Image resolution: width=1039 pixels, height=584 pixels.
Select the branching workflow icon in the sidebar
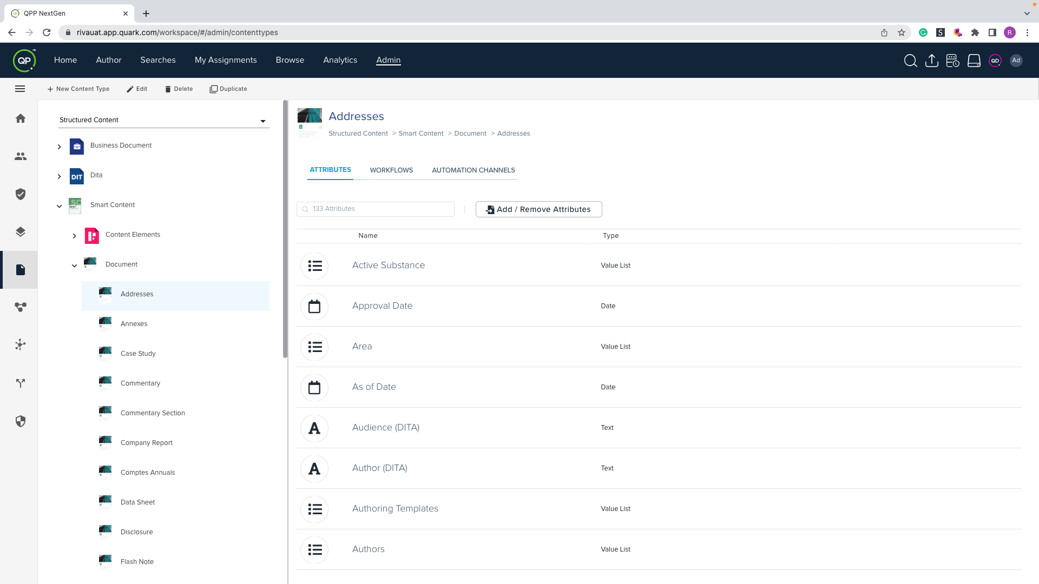pyautogui.click(x=20, y=383)
